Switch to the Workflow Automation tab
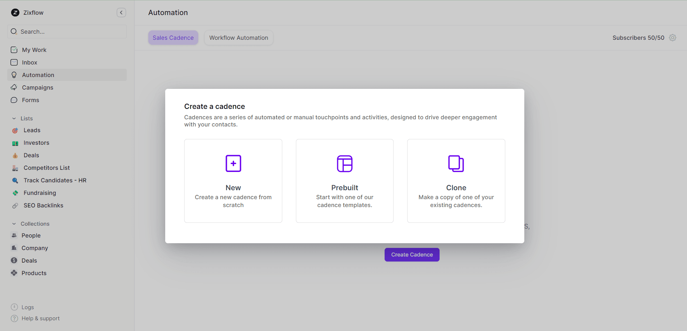The height and width of the screenshot is (331, 687). click(238, 38)
